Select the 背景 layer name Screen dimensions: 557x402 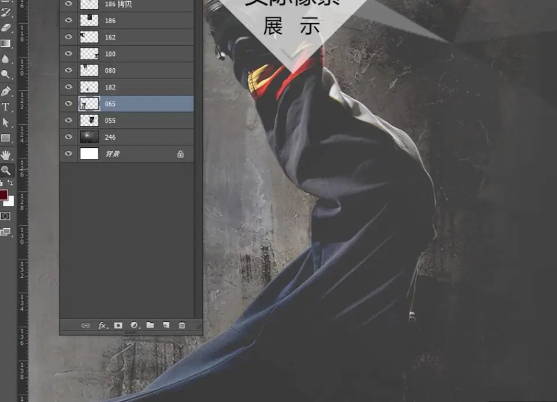click(x=113, y=154)
